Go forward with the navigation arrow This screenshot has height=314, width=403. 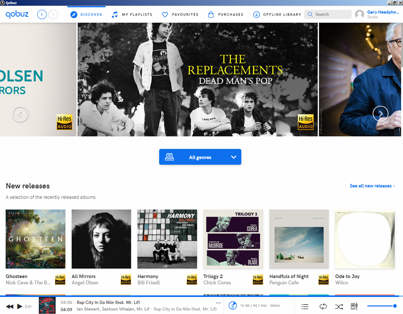(x=53, y=15)
